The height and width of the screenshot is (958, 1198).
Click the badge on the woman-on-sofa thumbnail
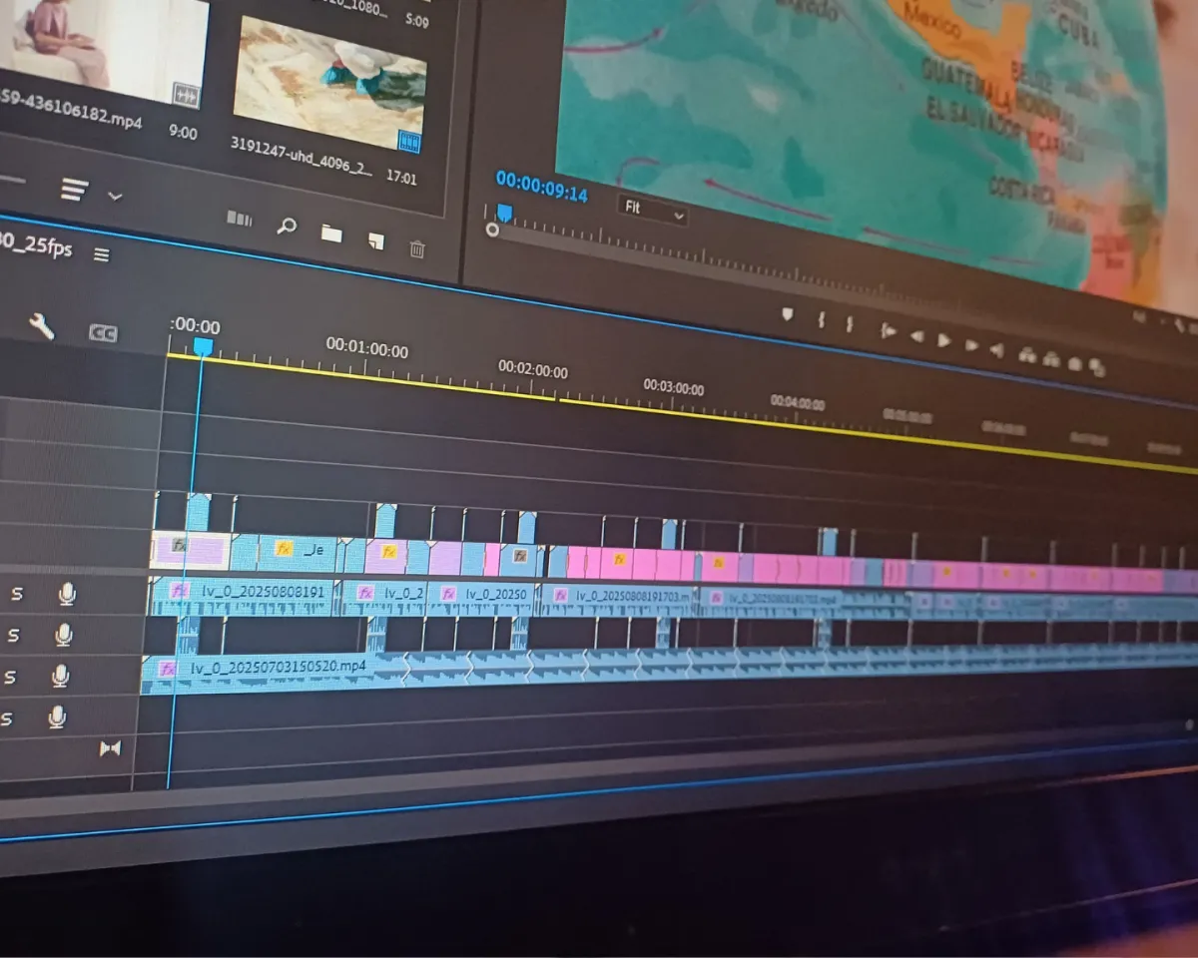pos(187,94)
